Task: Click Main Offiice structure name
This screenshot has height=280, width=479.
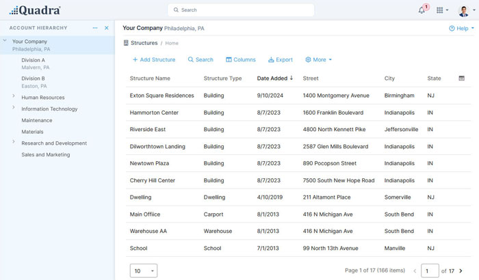Action: [x=145, y=214]
